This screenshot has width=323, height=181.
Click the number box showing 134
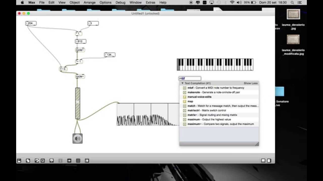coord(110,55)
